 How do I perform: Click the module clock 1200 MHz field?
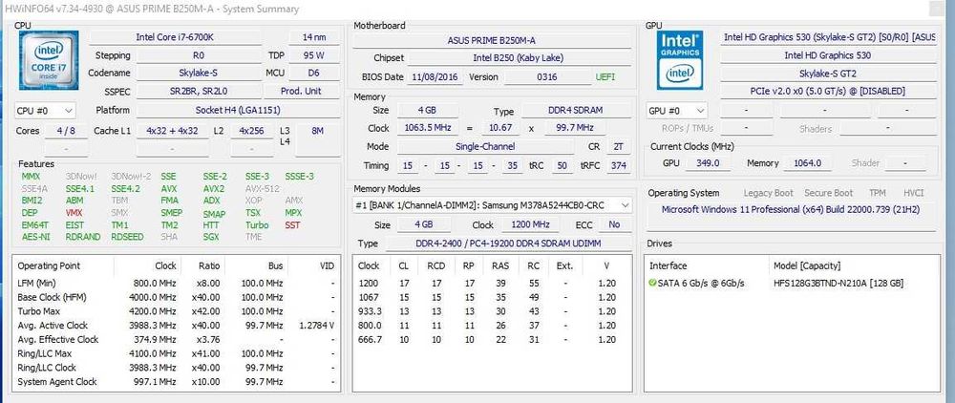[530, 224]
